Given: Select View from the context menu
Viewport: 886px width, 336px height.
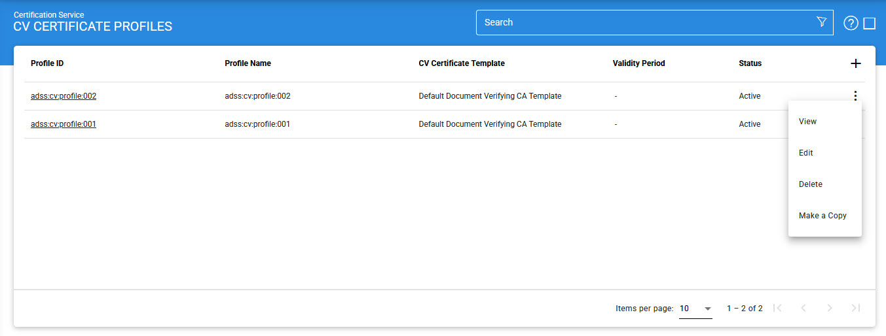Looking at the screenshot, I should point(807,122).
